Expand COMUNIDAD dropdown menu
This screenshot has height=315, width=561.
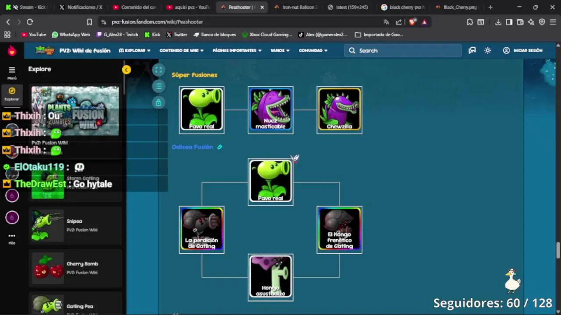[x=313, y=50]
